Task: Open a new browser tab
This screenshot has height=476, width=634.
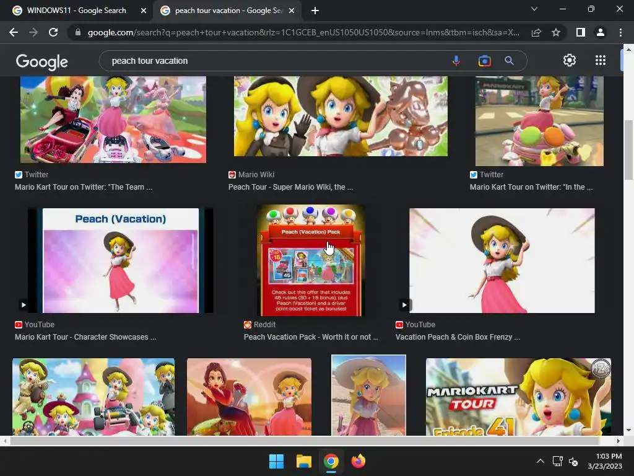Action: (x=315, y=11)
